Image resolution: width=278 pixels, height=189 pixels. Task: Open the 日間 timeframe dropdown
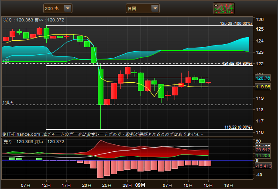(143, 8)
